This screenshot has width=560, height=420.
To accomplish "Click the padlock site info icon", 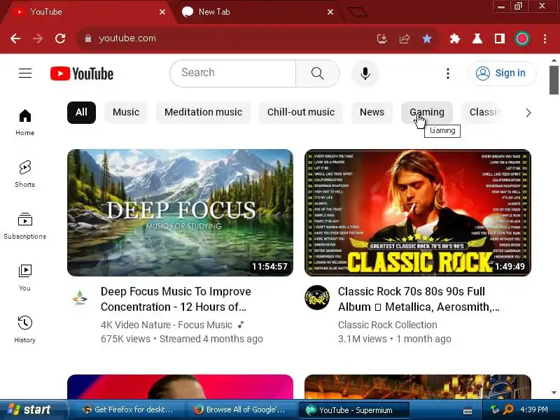I will tap(88, 38).
